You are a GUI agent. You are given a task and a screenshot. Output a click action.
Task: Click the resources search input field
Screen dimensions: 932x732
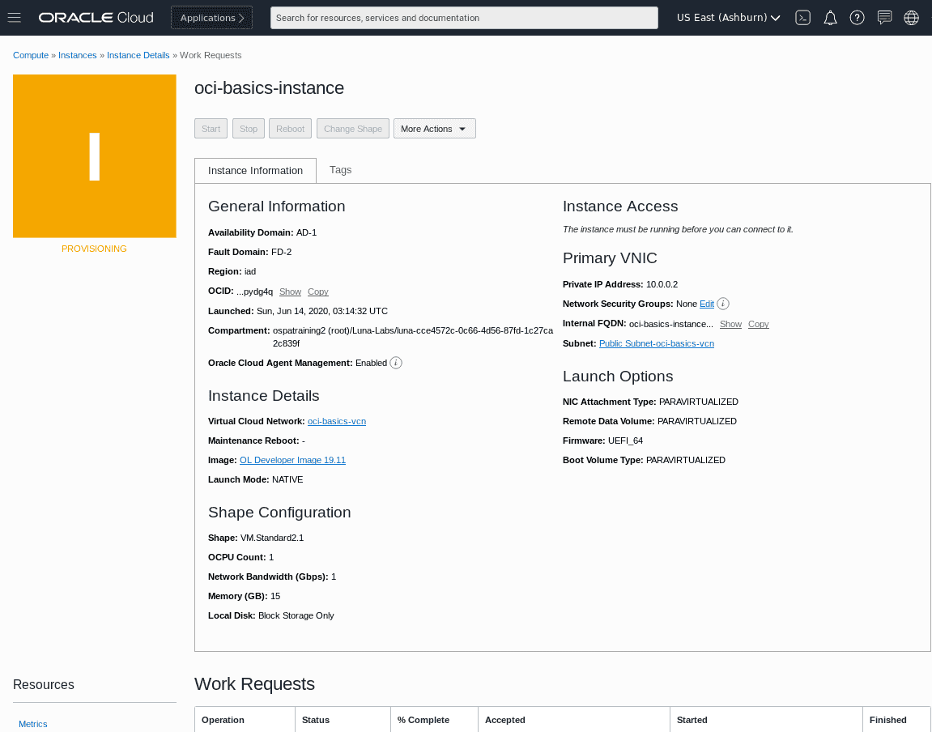(464, 17)
